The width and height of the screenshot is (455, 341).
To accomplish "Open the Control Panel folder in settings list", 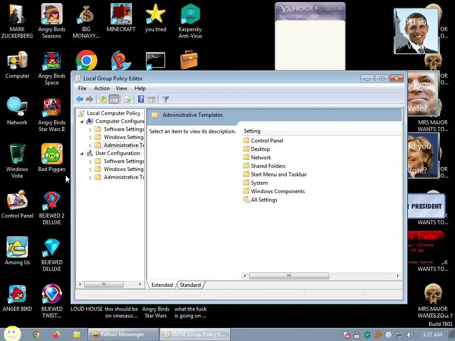I will point(267,141).
